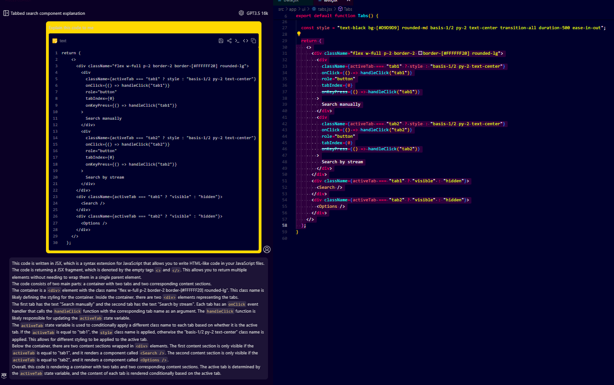Click the const style line in editor

453,28
